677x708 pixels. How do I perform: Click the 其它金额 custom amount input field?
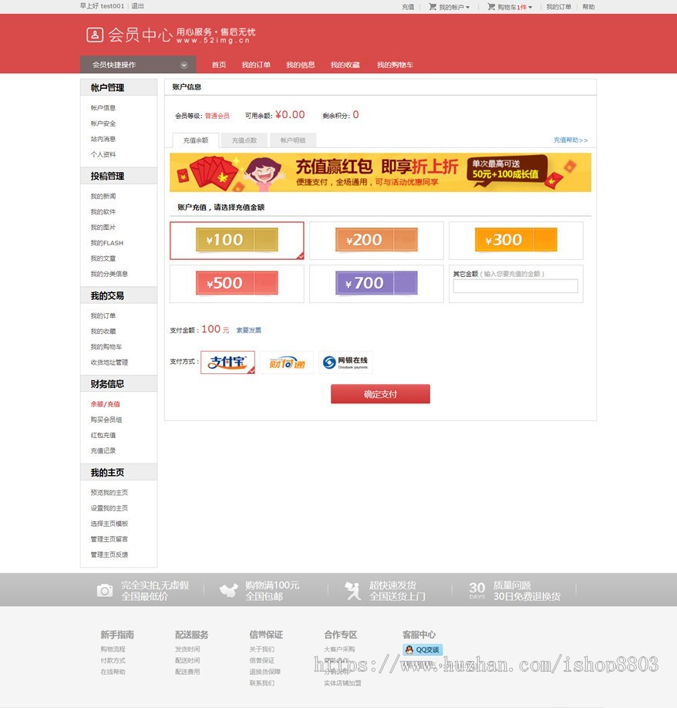pyautogui.click(x=515, y=285)
